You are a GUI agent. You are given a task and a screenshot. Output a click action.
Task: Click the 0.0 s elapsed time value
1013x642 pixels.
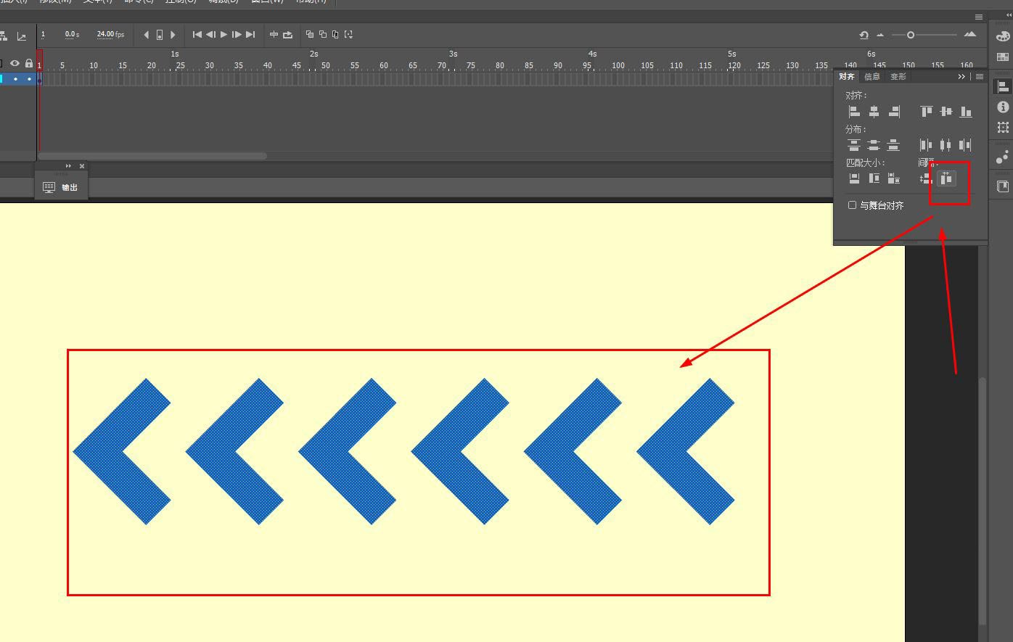pos(72,34)
